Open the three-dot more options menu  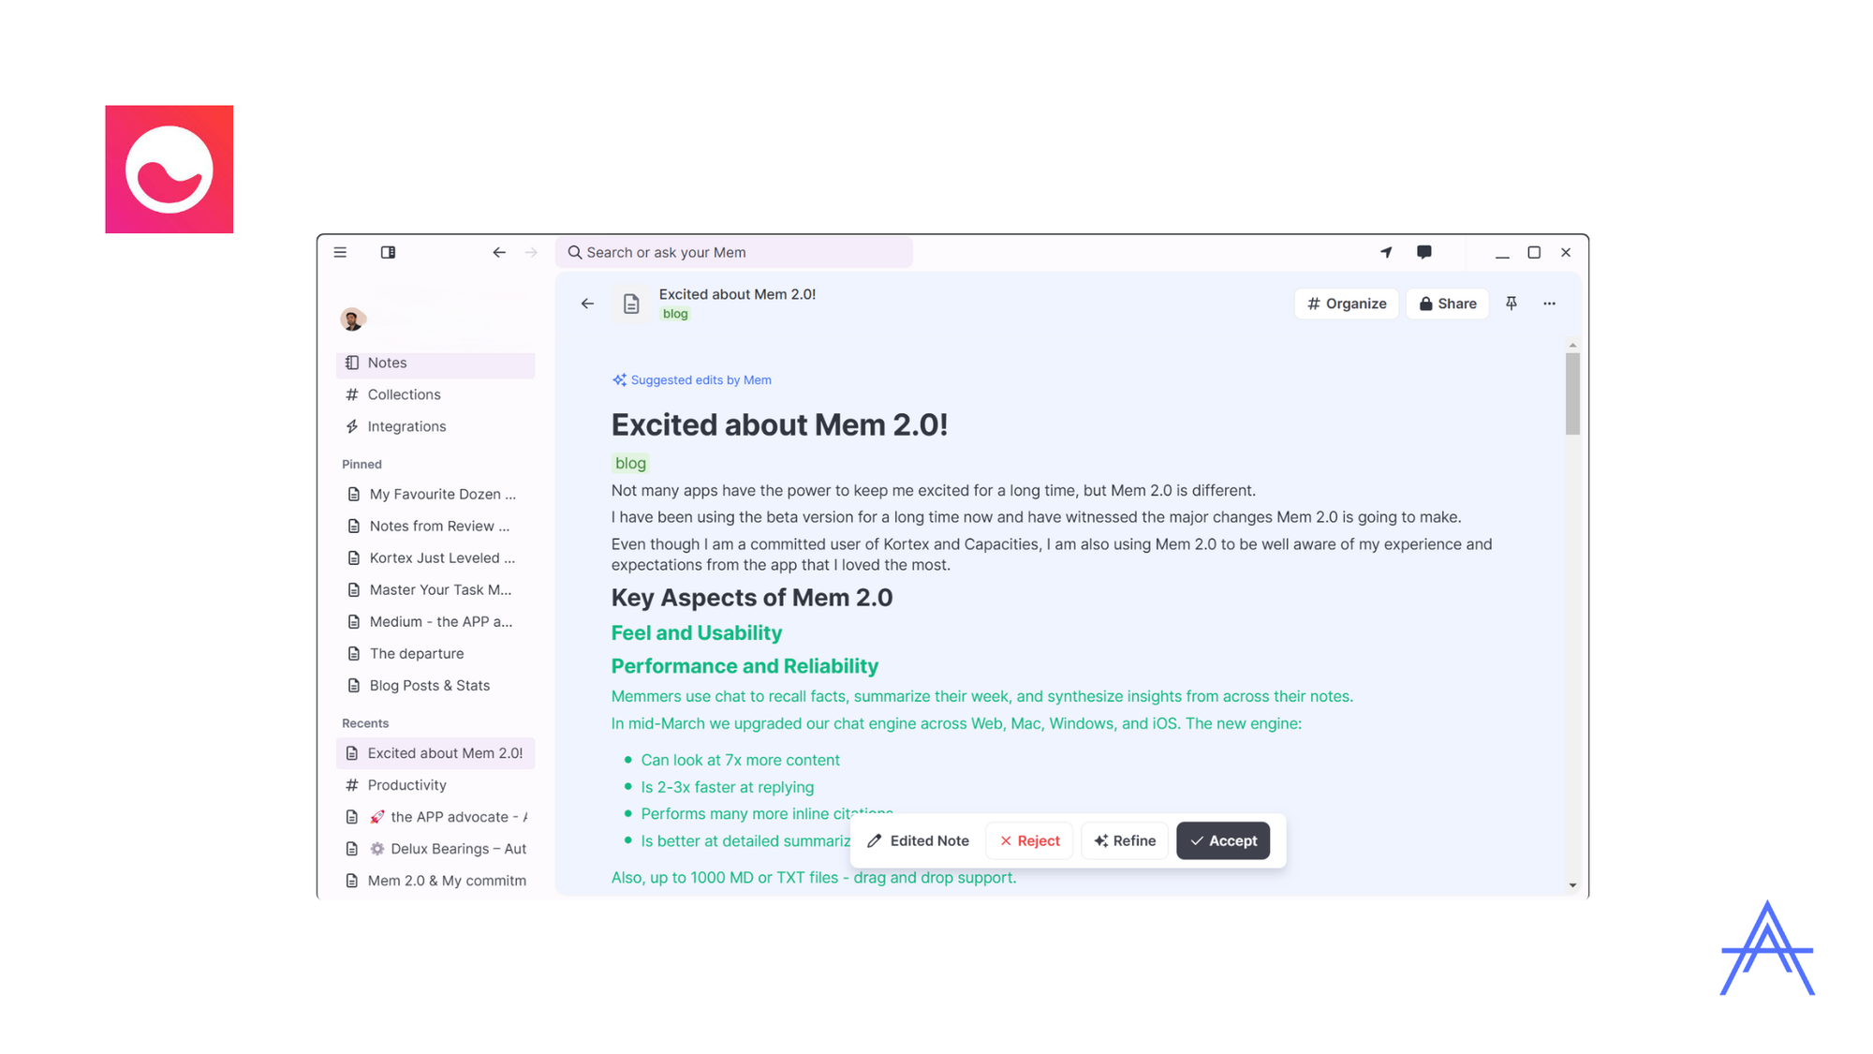tap(1549, 304)
